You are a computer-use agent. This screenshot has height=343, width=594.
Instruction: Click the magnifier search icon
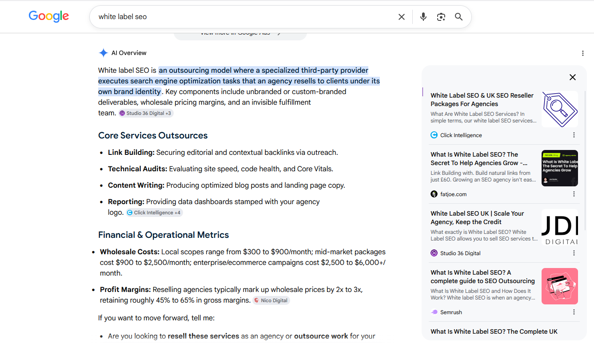[x=459, y=17]
